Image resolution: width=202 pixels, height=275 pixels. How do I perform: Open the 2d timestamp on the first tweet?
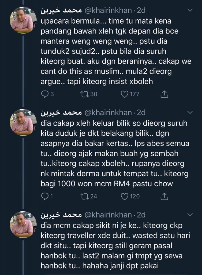pyautogui.click(x=141, y=10)
